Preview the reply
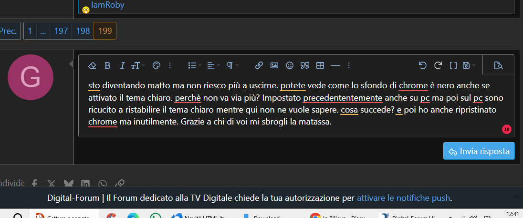Viewport: 523px width, 218px height. 498,65
